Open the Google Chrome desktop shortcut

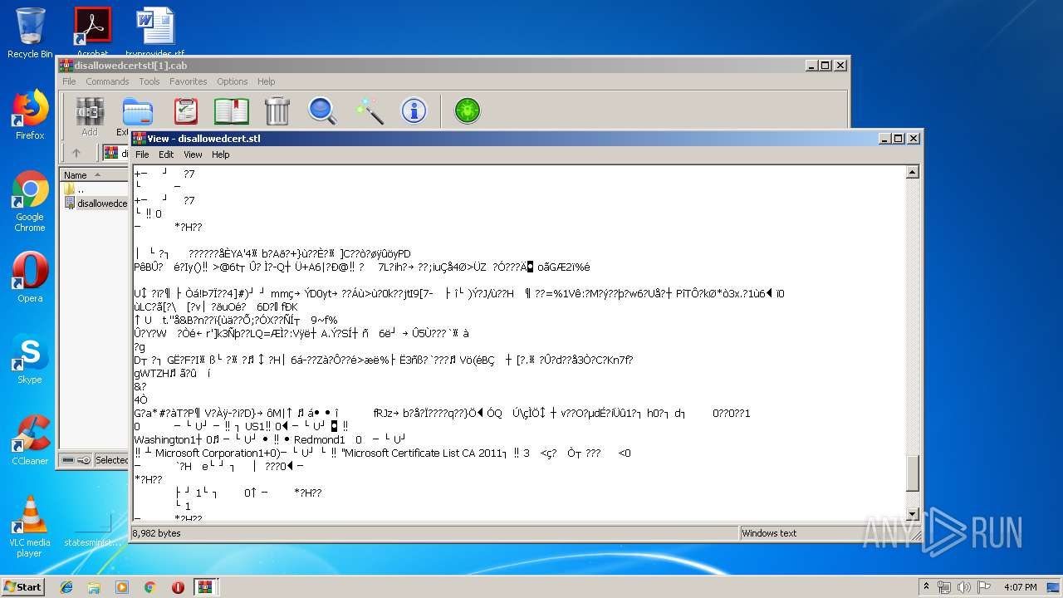coord(30,202)
